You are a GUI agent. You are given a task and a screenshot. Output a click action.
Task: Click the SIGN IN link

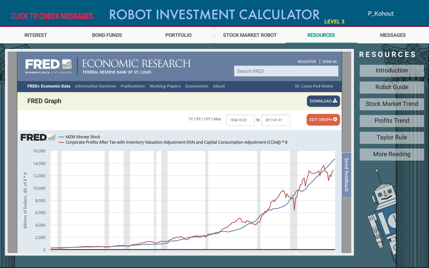(x=330, y=62)
